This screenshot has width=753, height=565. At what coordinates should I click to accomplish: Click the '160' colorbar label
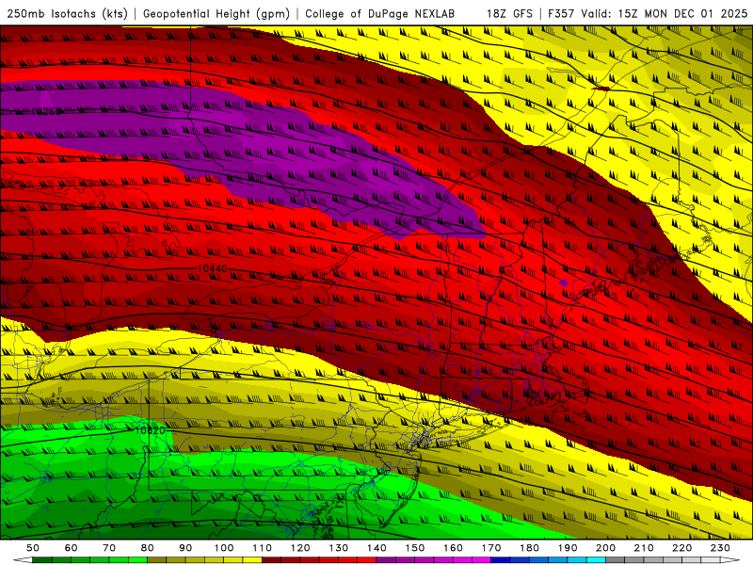(x=453, y=548)
